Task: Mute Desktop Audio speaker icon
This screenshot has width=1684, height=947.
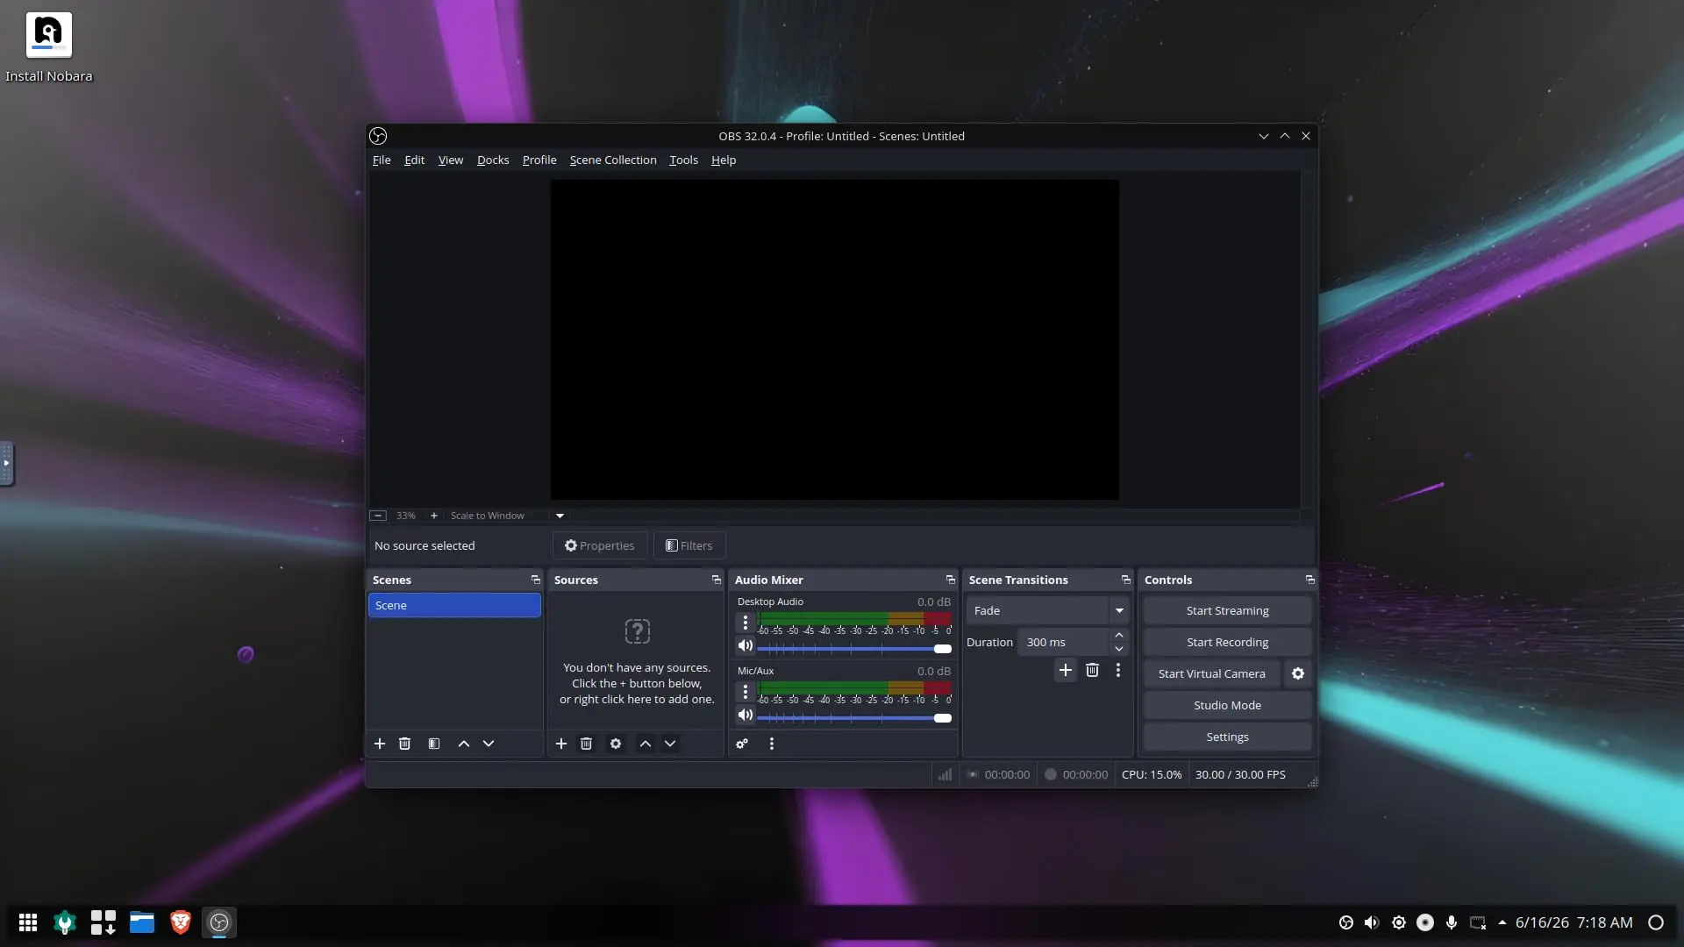Action: pos(746,646)
